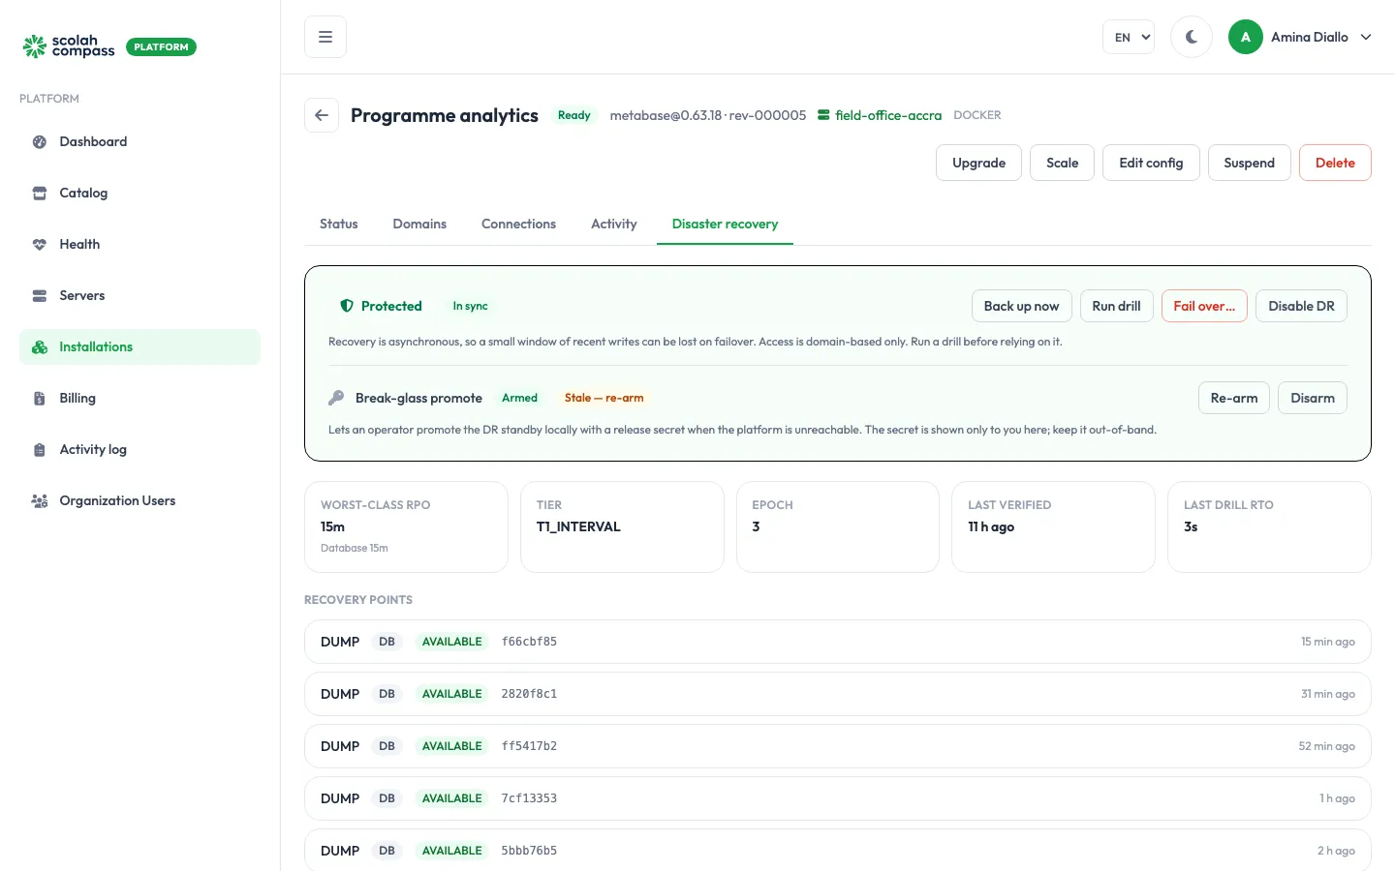Re-arm the break-glass promote
This screenshot has width=1395, height=871.
[x=1234, y=398]
